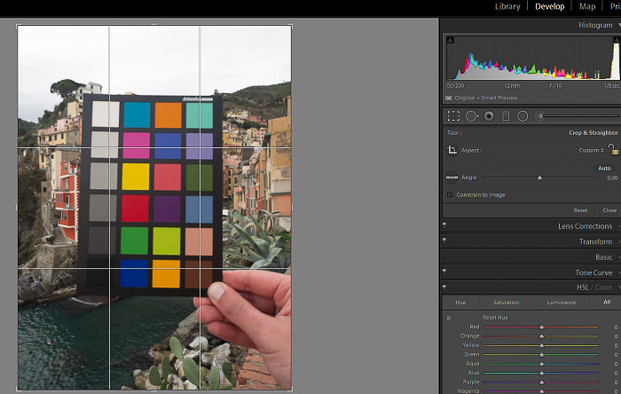Pick the Crop Frame tool beside Aspect
621x394 pixels.
(x=452, y=150)
